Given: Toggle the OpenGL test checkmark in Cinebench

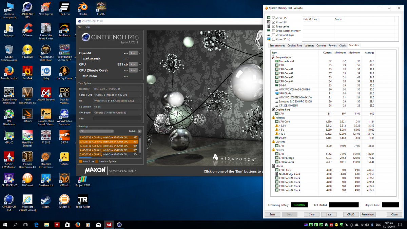Looking at the screenshot, I should coord(140,53).
